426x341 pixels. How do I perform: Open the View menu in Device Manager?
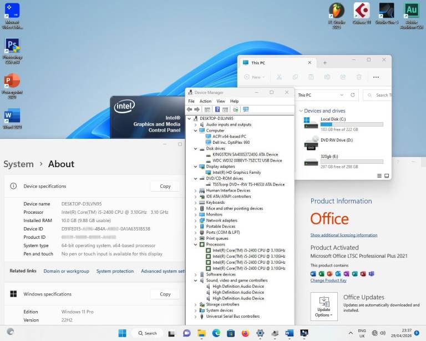point(220,101)
